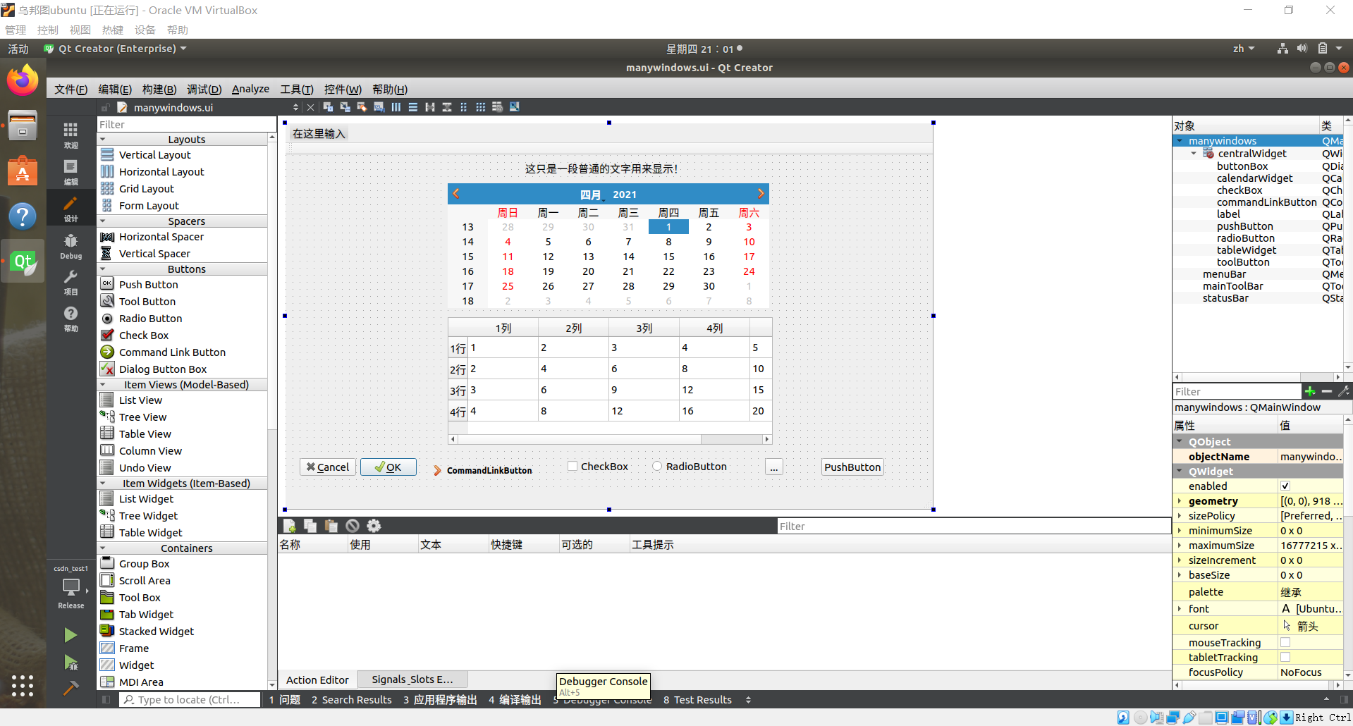Viewport: 1353px width, 726px height.
Task: Check the CheckBox control on the form
Action: pyautogui.click(x=573, y=466)
